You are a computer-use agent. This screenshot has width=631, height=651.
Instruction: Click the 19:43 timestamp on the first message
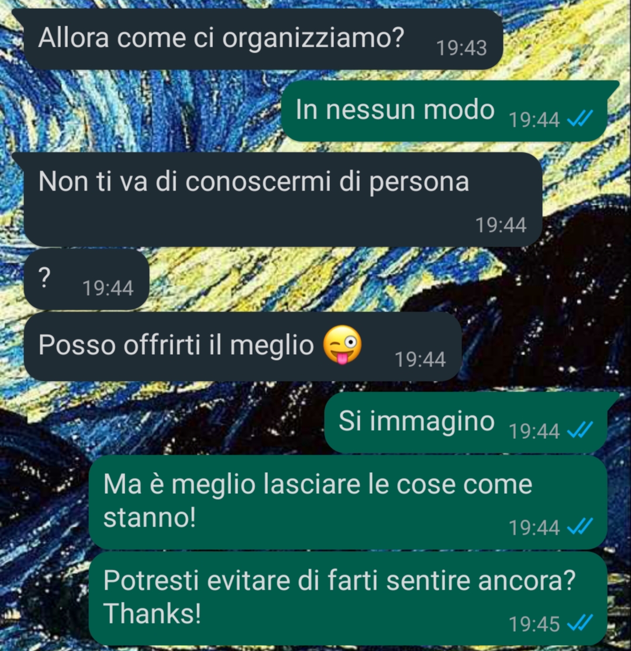point(461,48)
